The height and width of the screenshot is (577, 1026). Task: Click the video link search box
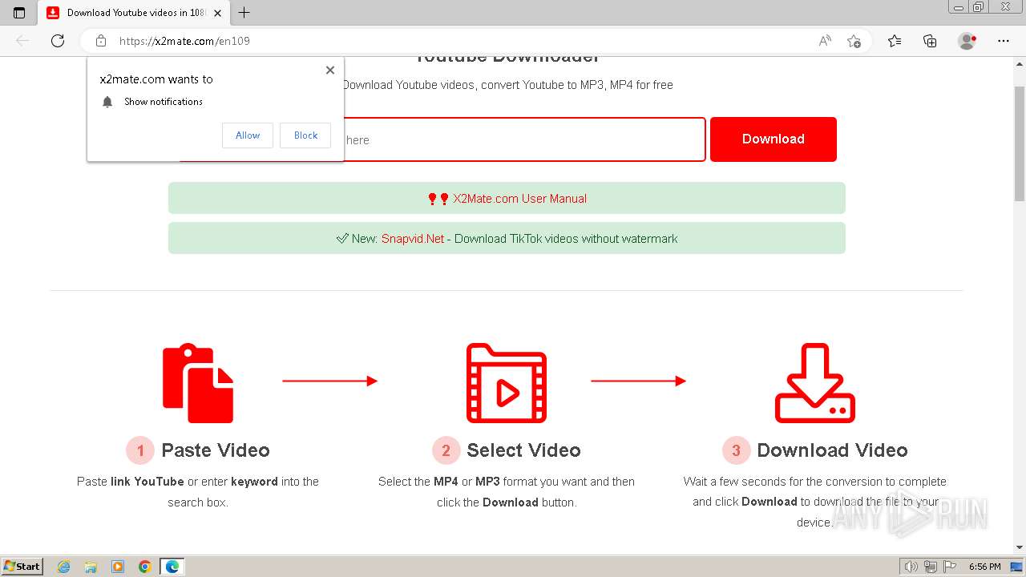[442, 139]
